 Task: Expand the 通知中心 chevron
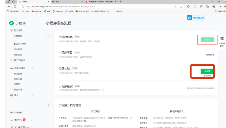coord(32,120)
